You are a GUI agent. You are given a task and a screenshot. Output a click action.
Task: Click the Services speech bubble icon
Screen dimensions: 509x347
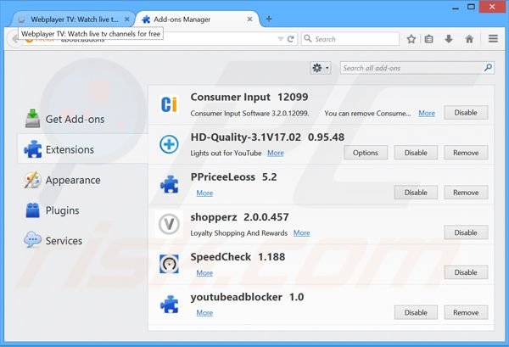[x=32, y=239]
